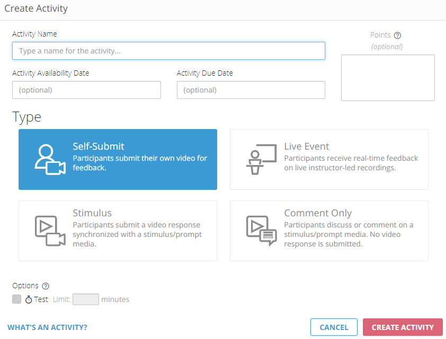Open the Activity Availability Date picker
Image resolution: width=446 pixels, height=339 pixels.
86,90
